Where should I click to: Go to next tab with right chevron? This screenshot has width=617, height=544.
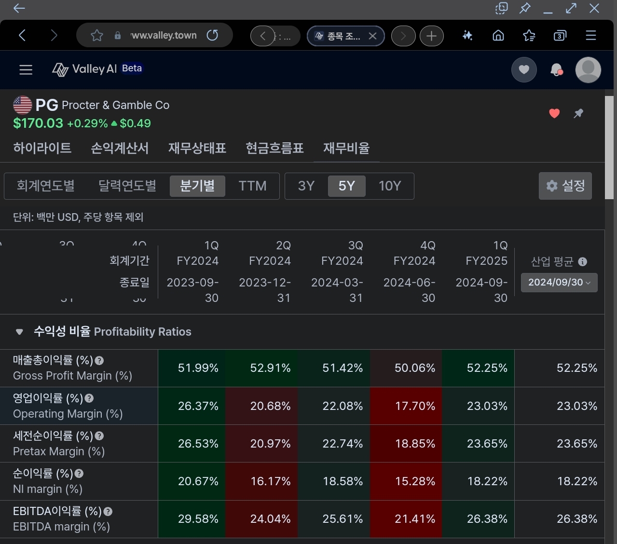point(403,36)
